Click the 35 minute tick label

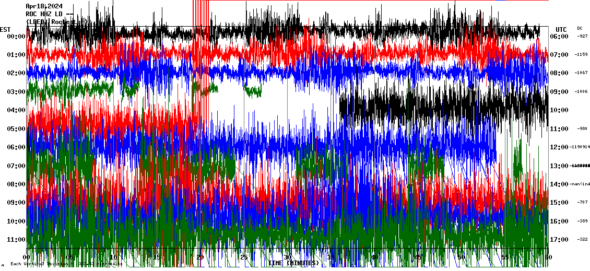click(x=331, y=257)
